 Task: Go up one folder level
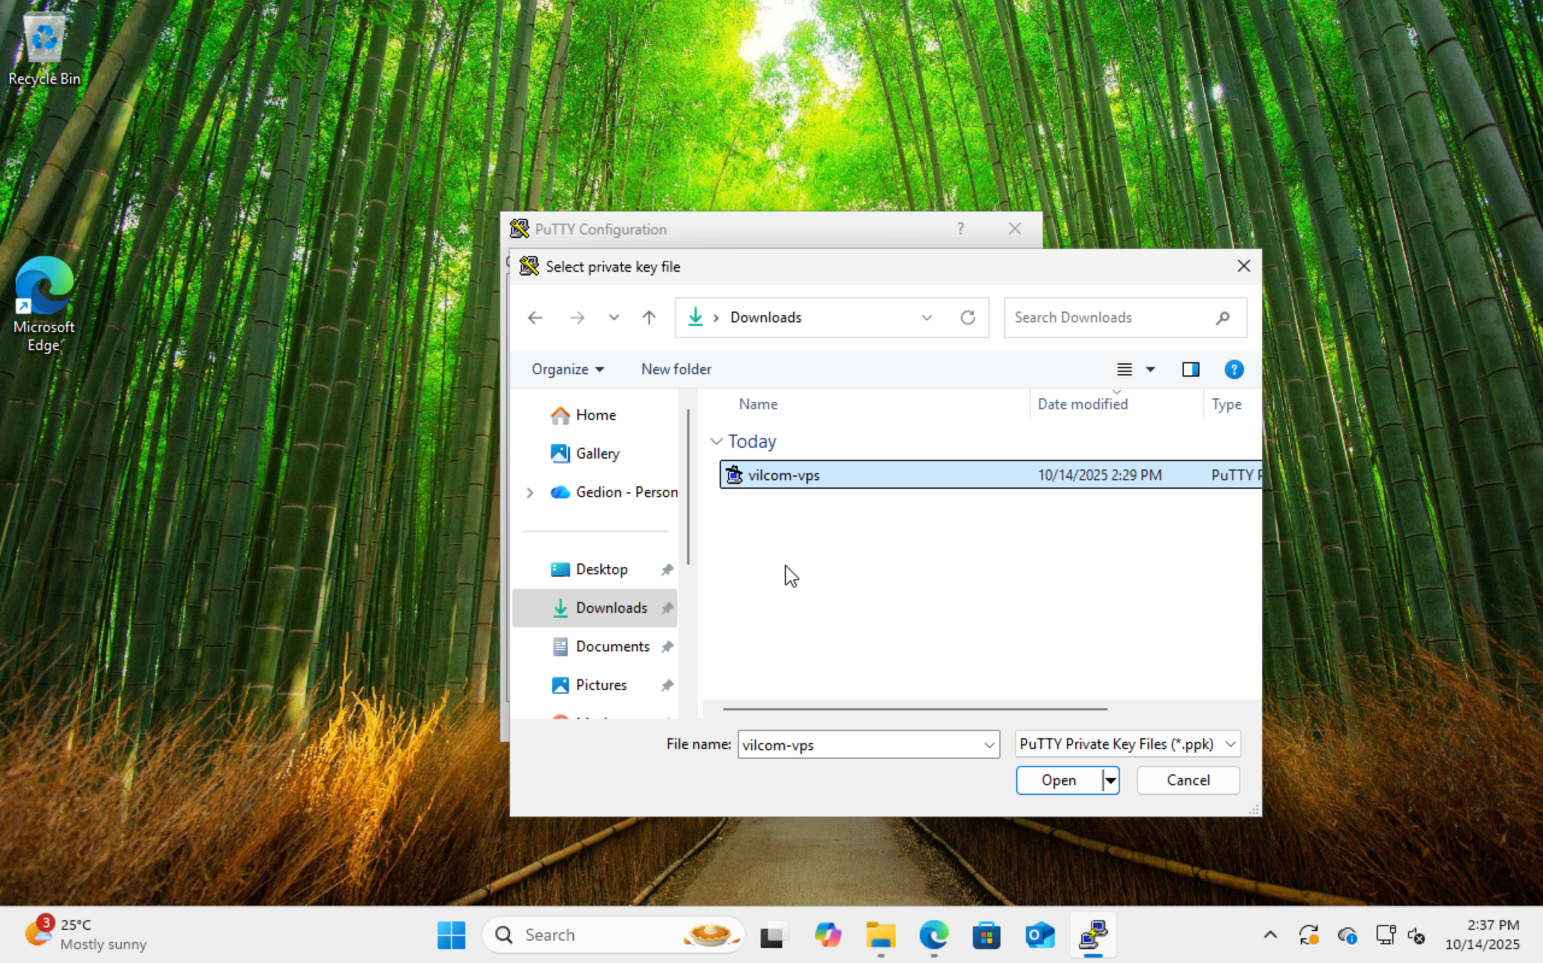pyautogui.click(x=649, y=317)
